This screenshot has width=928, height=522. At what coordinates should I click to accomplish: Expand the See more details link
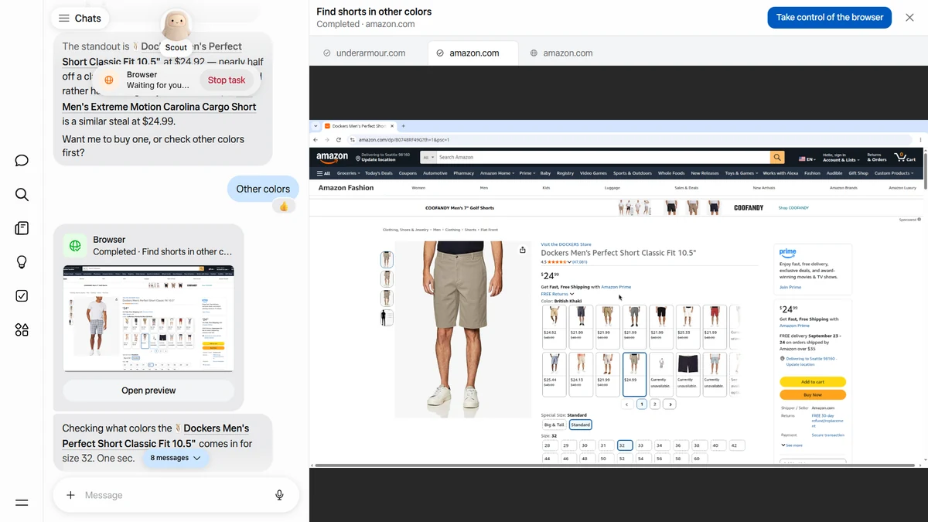tap(792, 445)
